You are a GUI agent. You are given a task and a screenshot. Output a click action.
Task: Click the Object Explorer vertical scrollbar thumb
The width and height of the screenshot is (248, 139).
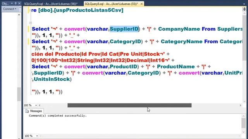(x=19, y=94)
